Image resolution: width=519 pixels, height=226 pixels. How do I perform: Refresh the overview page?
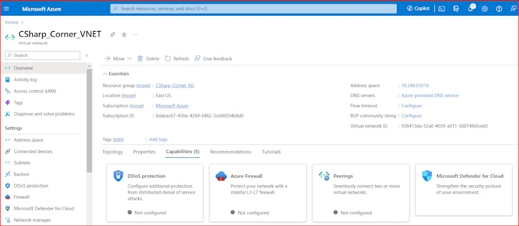(x=176, y=58)
